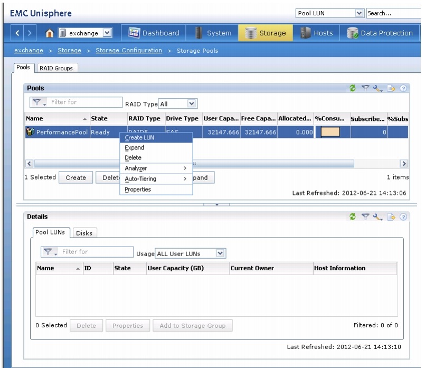
Task: Choose Delete from context menu
Action: tap(156, 158)
